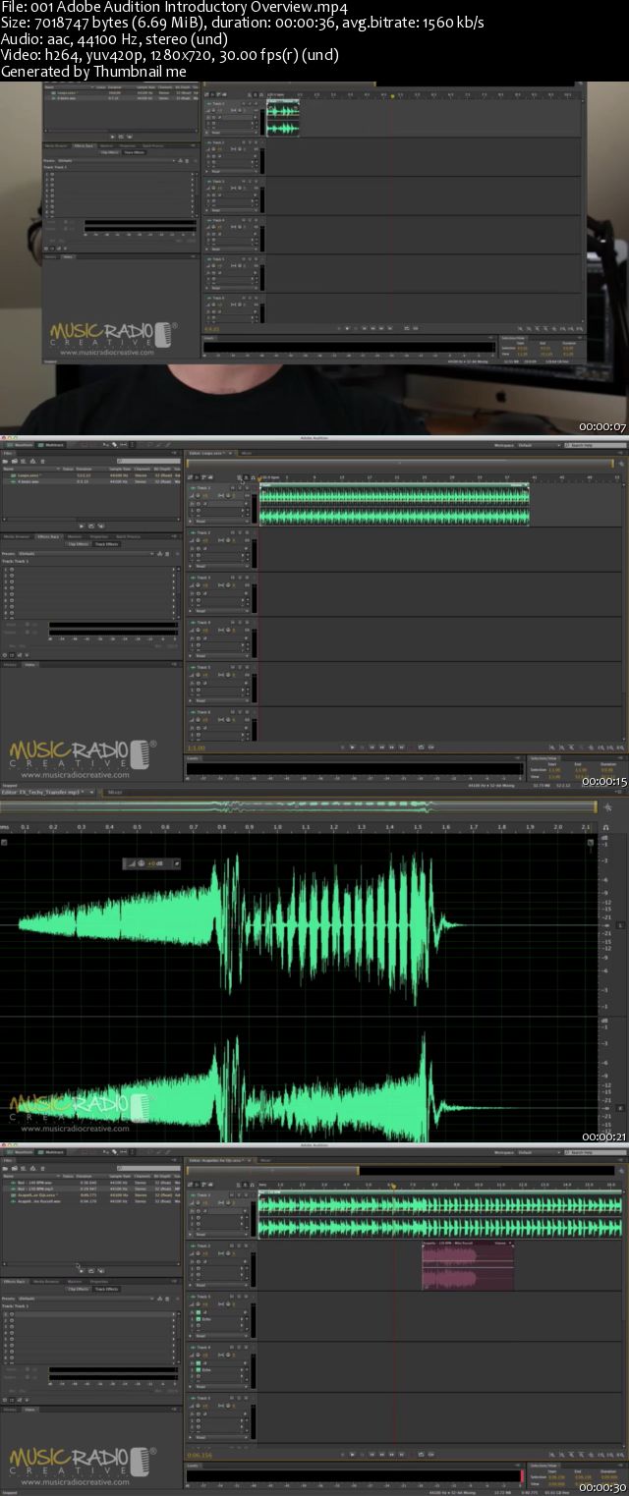Open the Properties tab in 00:00:30 frame
The image size is (629, 1496).
(x=99, y=1281)
